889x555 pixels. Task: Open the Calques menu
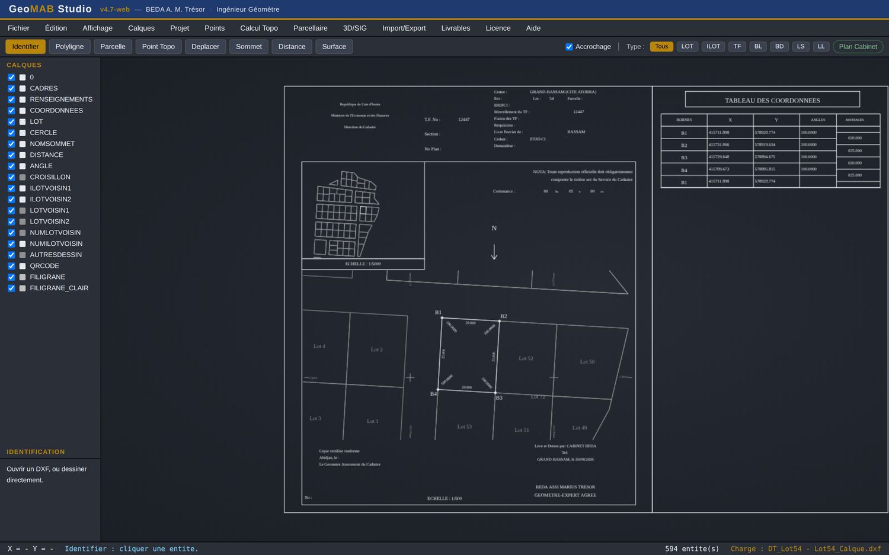click(x=141, y=28)
